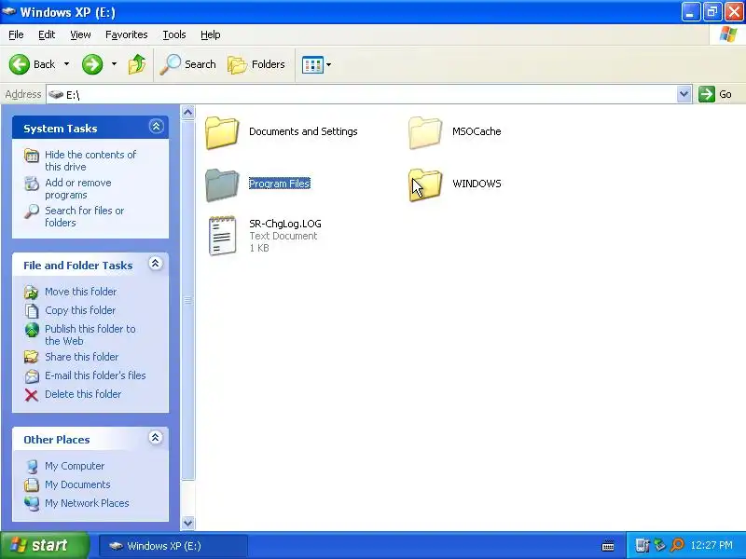Go up one folder level
The height and width of the screenshot is (559, 746).
137,64
